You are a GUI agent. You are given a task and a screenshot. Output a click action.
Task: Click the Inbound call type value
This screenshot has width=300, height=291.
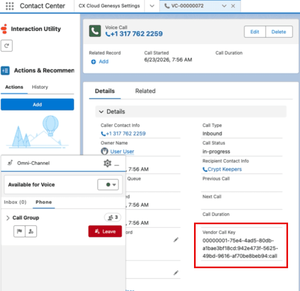point(212,134)
